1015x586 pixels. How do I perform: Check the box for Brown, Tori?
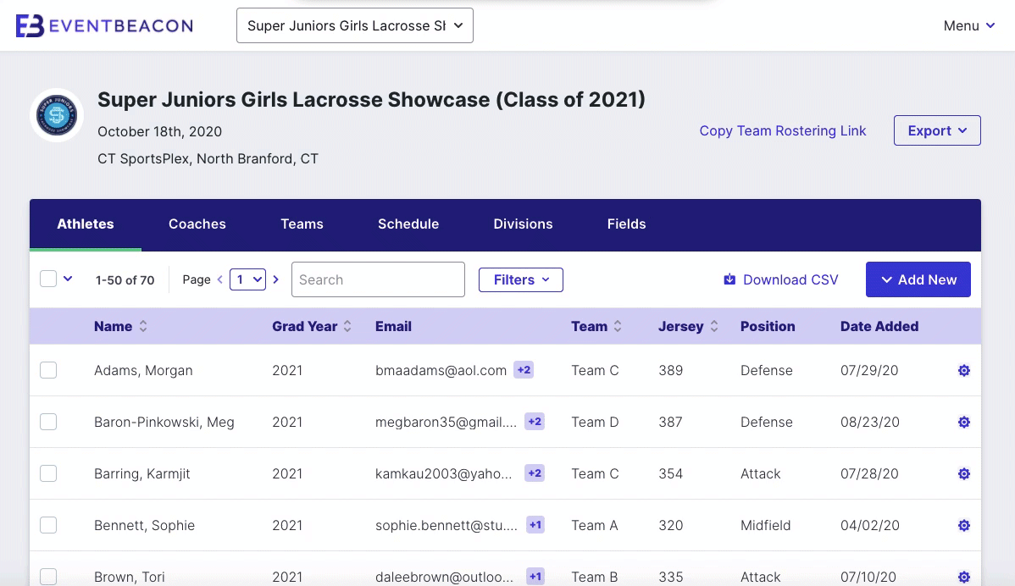[x=48, y=577]
